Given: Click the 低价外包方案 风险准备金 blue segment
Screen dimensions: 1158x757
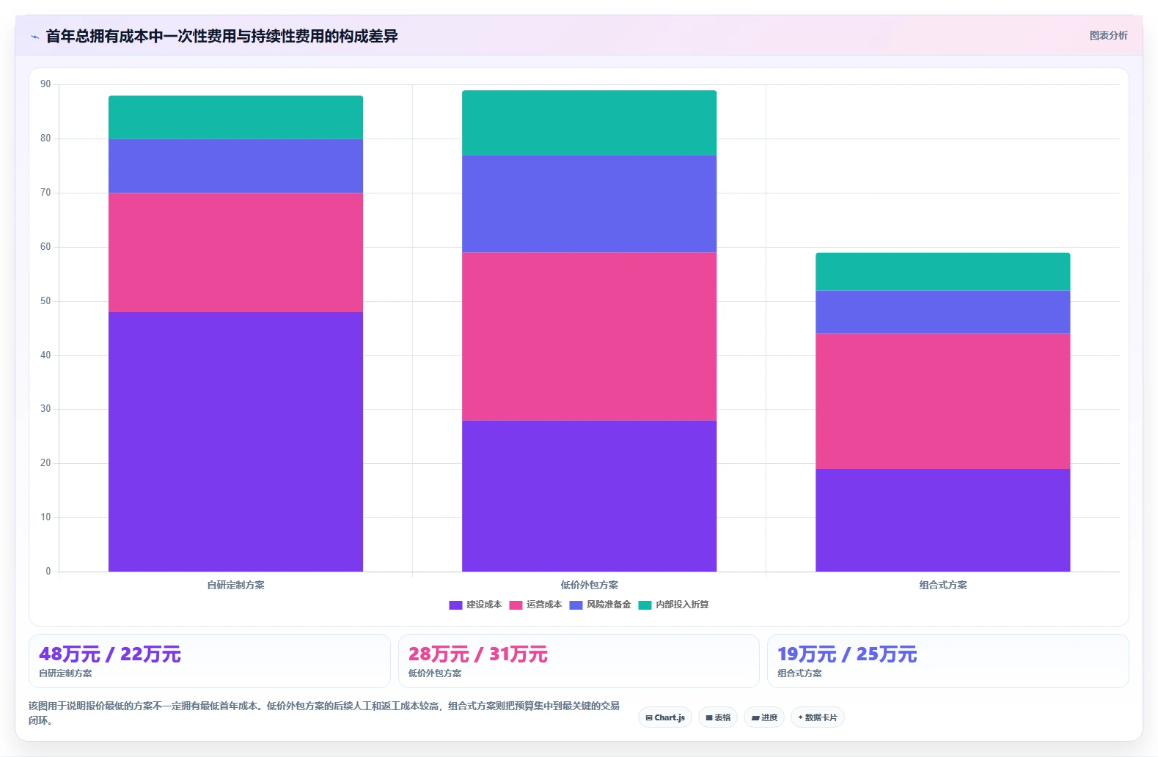Looking at the screenshot, I should coord(589,204).
